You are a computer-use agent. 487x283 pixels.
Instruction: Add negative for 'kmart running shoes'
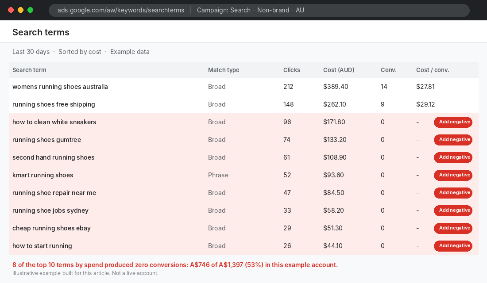coord(453,175)
